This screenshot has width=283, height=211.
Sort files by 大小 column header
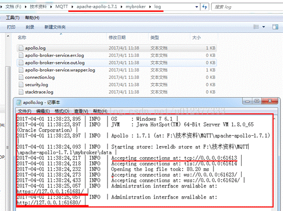[197, 37]
